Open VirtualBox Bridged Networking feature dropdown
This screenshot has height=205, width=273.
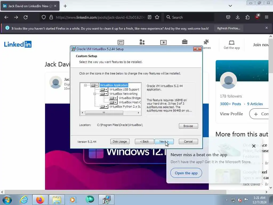[x=113, y=98]
